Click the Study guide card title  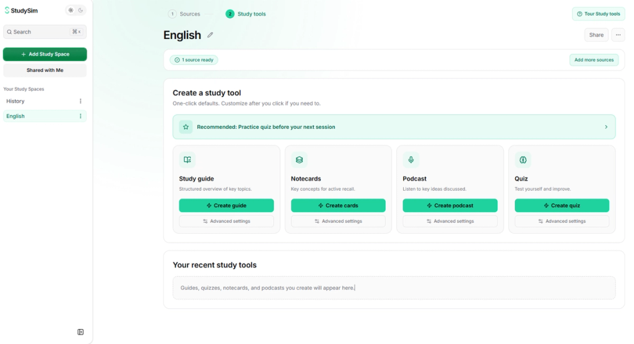point(196,179)
